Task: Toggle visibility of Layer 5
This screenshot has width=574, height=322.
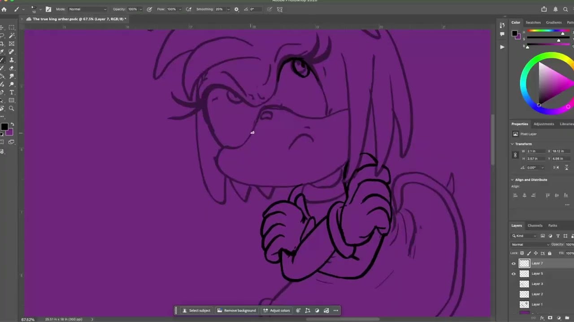Action: pos(513,274)
